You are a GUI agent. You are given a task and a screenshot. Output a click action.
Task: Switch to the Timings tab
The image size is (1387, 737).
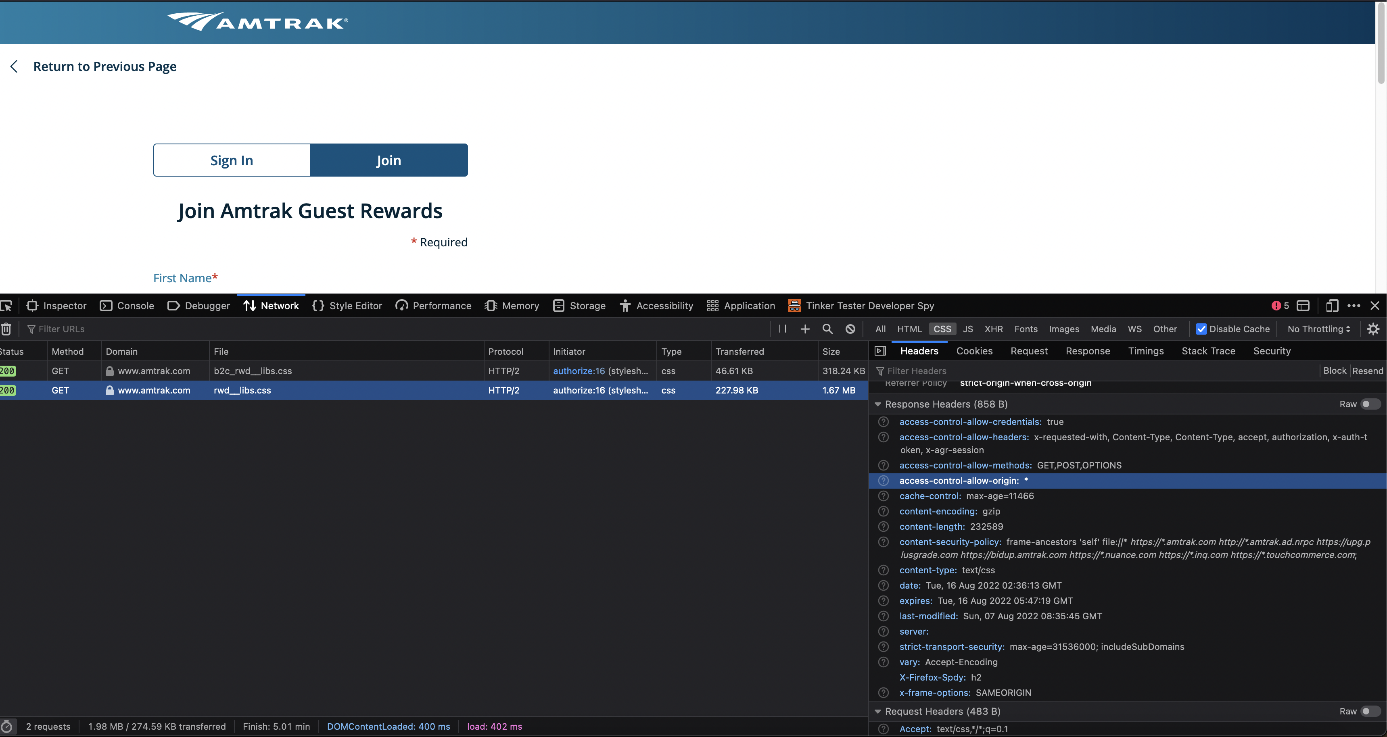tap(1146, 351)
